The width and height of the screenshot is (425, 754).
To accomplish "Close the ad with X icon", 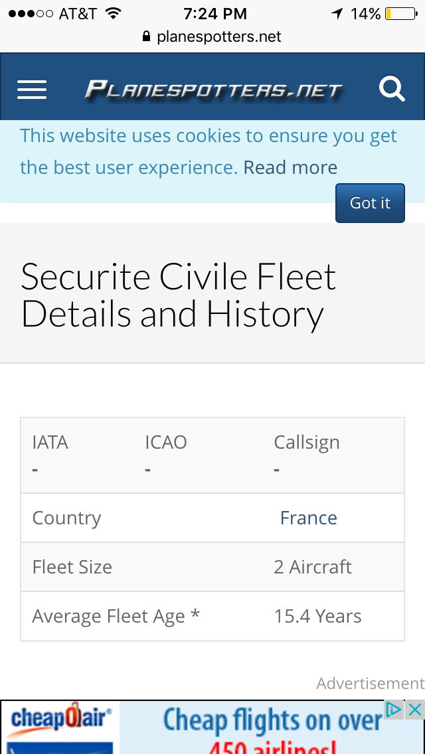I will pyautogui.click(x=415, y=710).
